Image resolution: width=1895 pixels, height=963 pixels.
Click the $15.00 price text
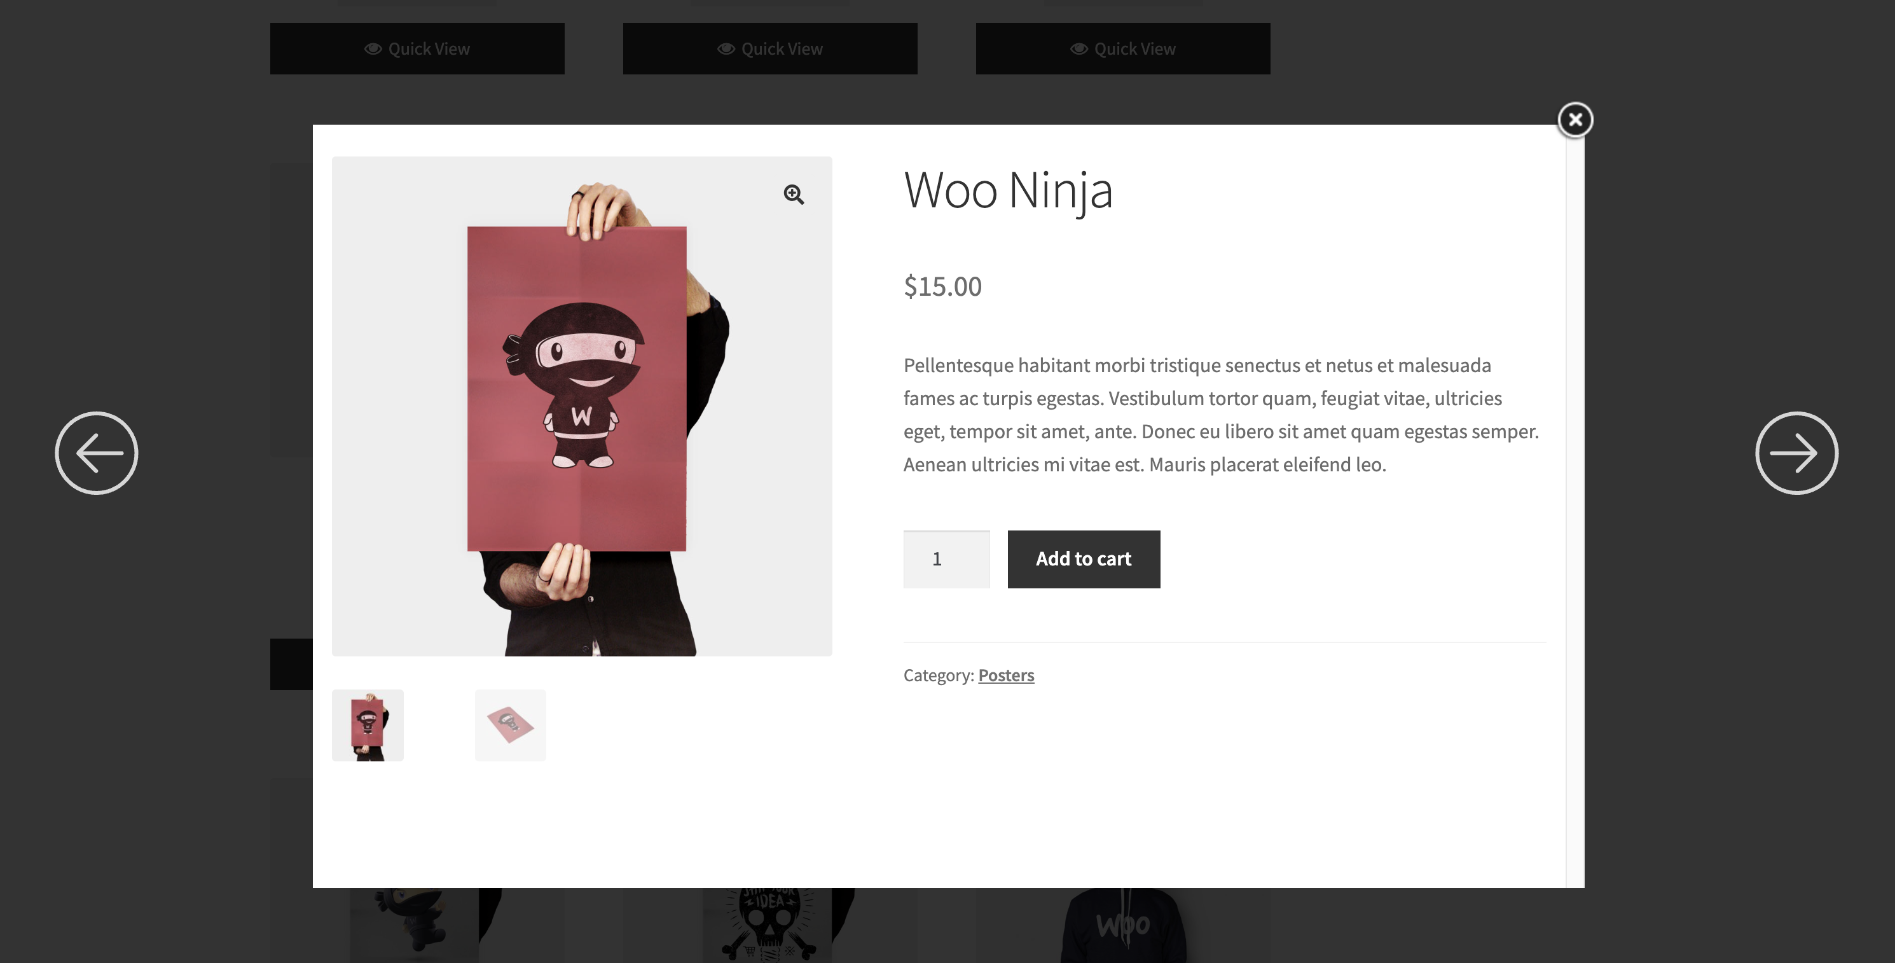(x=942, y=286)
